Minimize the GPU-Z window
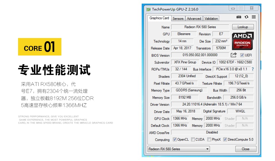Screen dimensions: 275x161 click(x=233, y=8)
